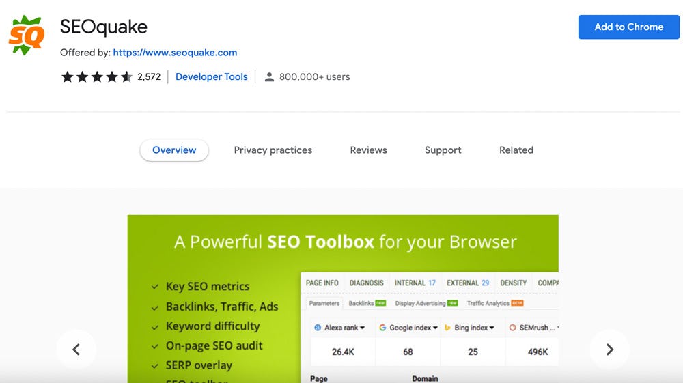Image resolution: width=683 pixels, height=383 pixels.
Task: Click the Keyword difficulty text
Action: click(212, 326)
